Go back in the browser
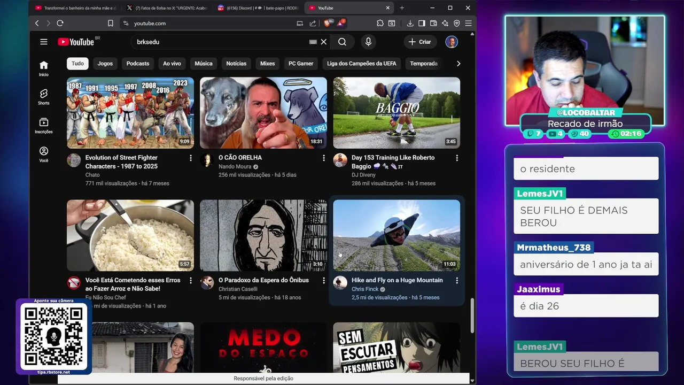684x385 pixels. [37, 24]
